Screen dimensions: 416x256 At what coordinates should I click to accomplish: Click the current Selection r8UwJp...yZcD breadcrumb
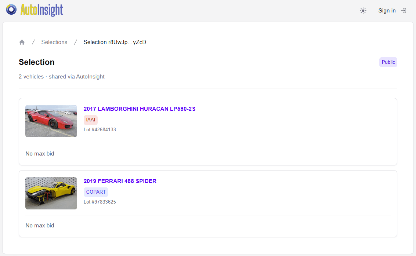pos(115,42)
